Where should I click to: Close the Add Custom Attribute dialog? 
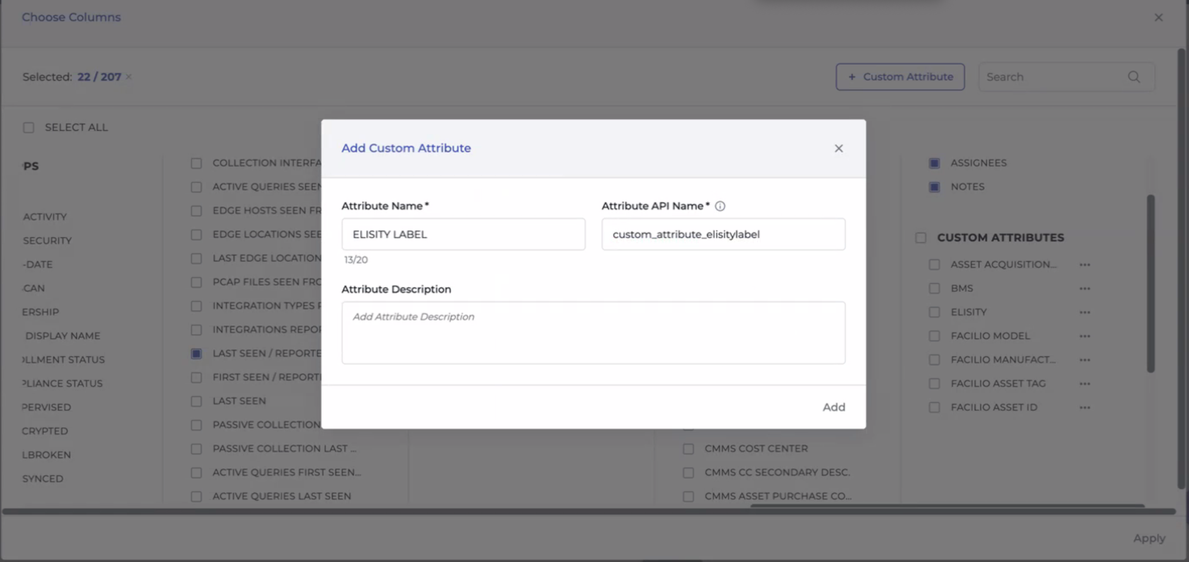(839, 148)
